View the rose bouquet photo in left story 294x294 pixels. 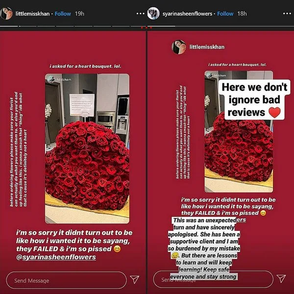(x=87, y=148)
